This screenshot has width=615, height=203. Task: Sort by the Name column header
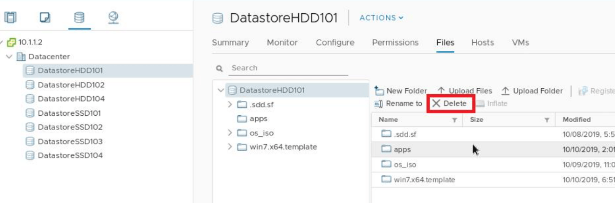click(388, 120)
